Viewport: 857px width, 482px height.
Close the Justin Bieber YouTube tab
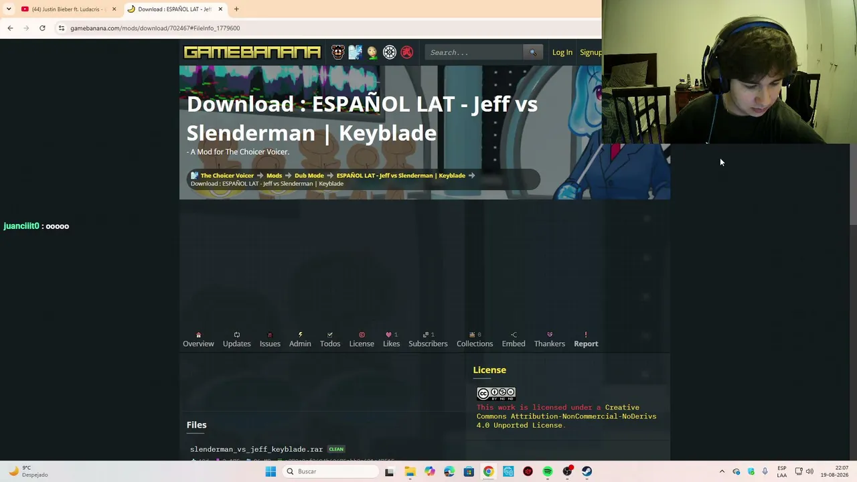[x=114, y=9]
